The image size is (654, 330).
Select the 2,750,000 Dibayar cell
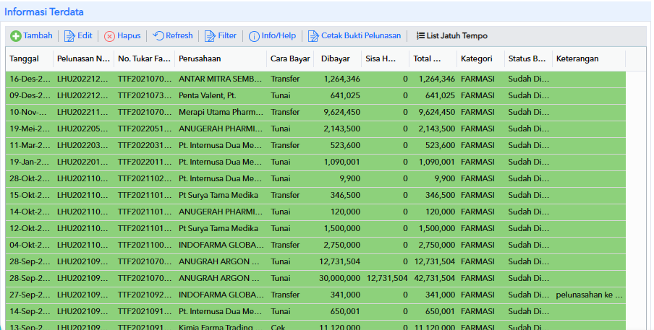tap(338, 245)
